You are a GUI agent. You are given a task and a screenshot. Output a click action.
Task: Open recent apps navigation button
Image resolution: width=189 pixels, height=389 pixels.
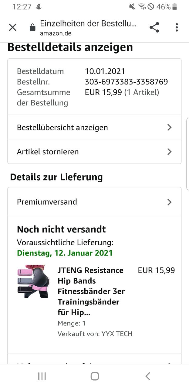point(42,376)
